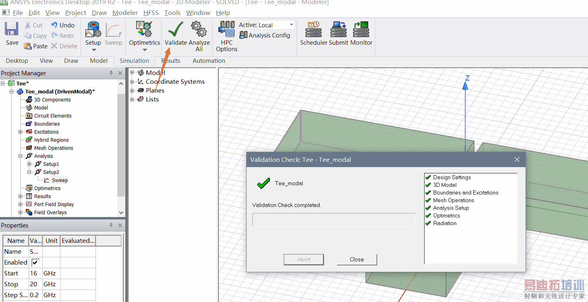Select Circuit Elements in project tree

click(x=53, y=116)
